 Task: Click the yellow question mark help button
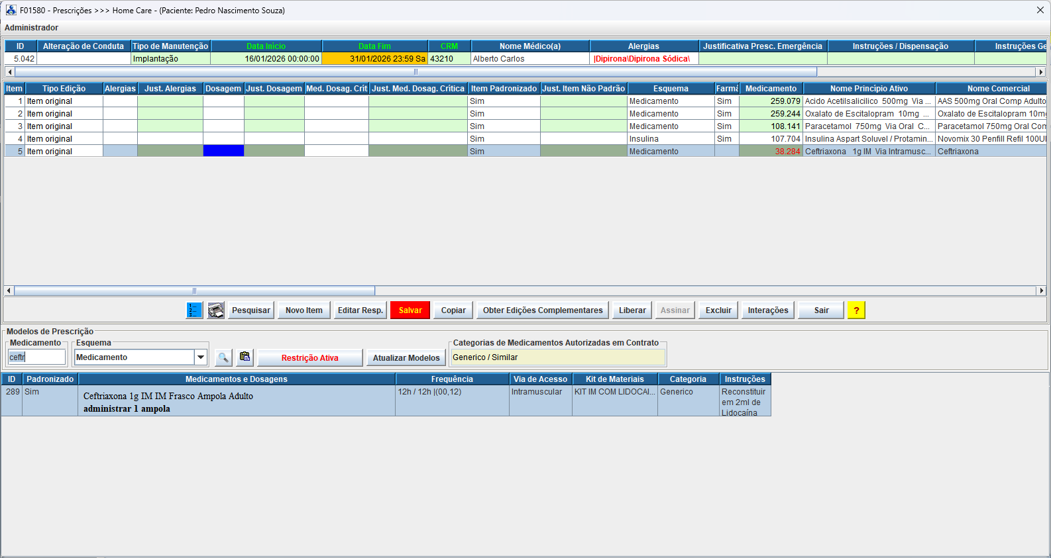tap(856, 310)
